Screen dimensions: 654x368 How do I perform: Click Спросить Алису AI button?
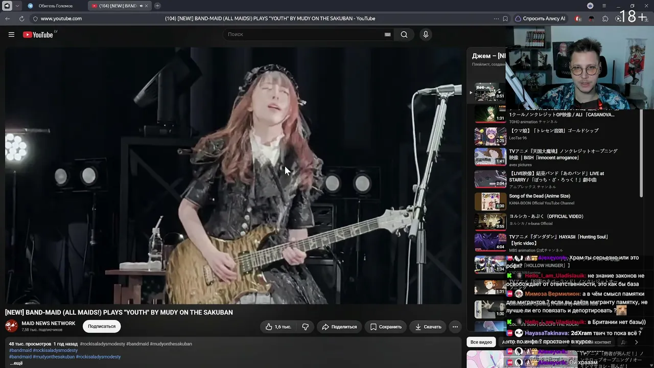540,18
